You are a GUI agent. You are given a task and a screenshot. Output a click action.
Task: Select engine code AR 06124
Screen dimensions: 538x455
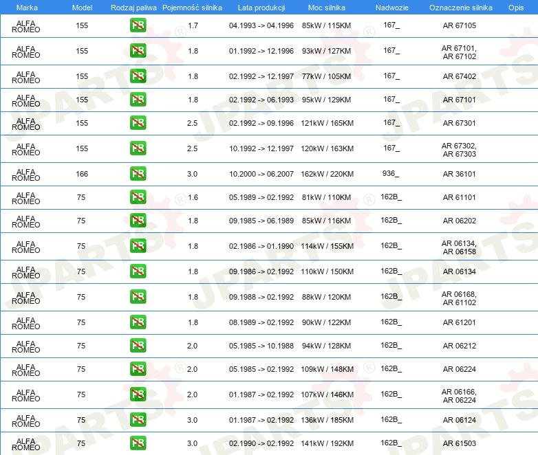pos(459,420)
